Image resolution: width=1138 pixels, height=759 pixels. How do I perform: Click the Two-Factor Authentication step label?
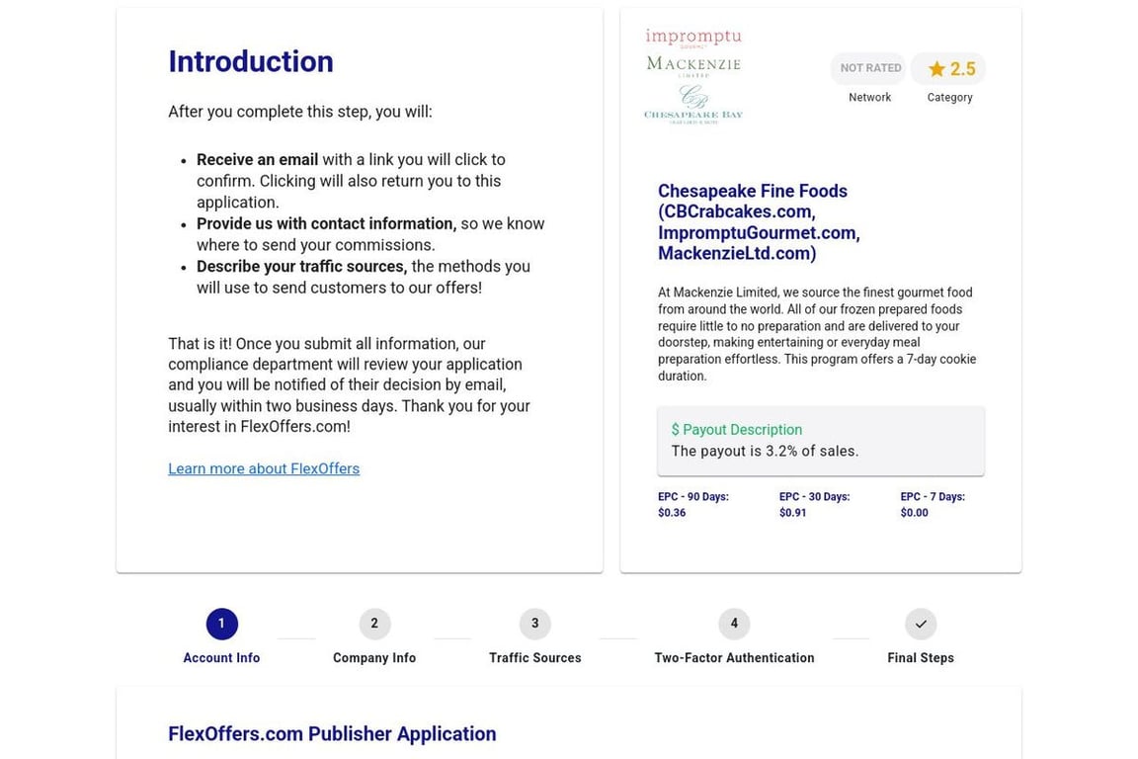(x=734, y=657)
